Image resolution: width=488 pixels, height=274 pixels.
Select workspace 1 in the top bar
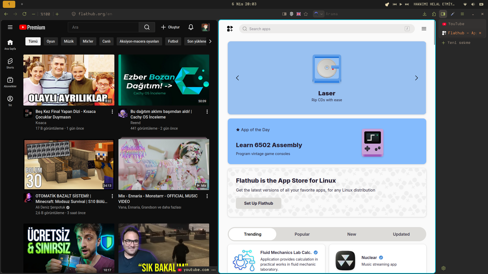pos(9,4)
